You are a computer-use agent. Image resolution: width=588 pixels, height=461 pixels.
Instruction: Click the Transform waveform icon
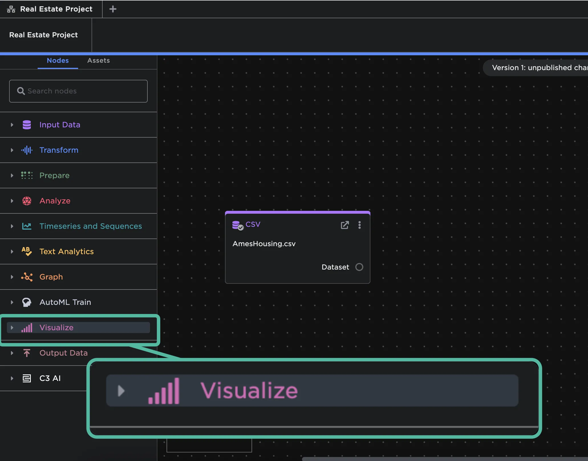27,150
